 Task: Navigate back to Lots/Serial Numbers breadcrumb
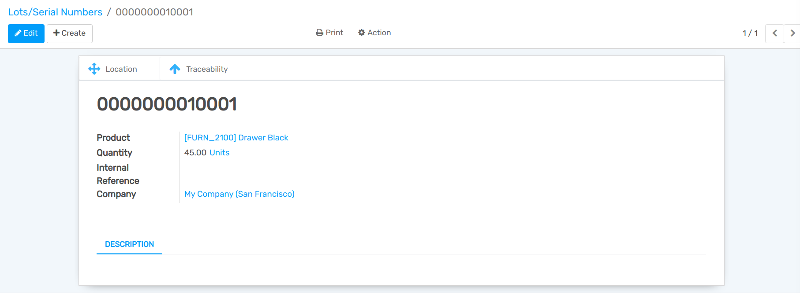[55, 12]
